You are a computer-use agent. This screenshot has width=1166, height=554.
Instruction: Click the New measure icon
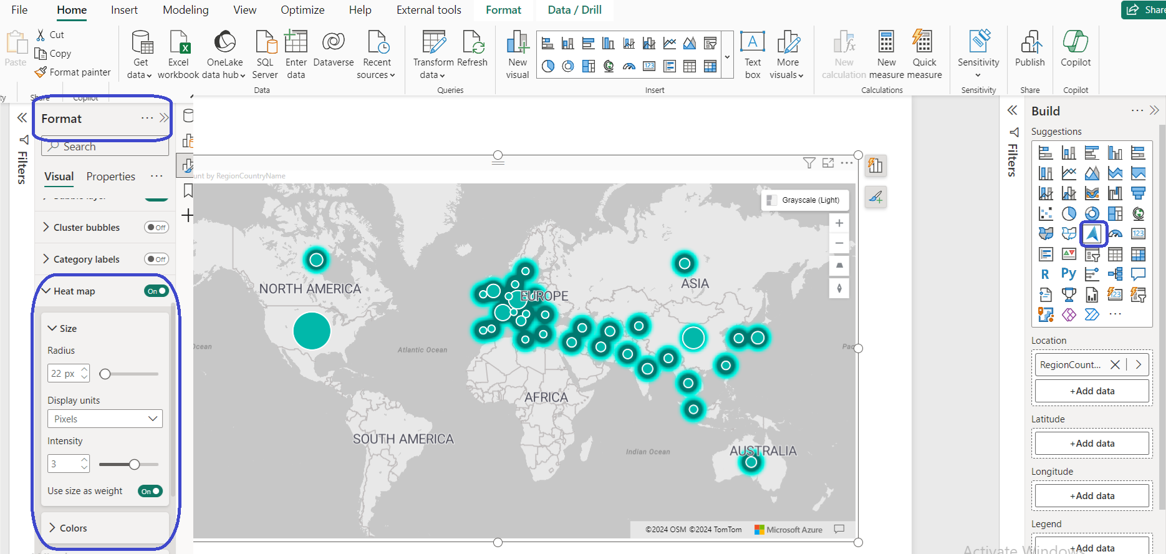tap(886, 42)
